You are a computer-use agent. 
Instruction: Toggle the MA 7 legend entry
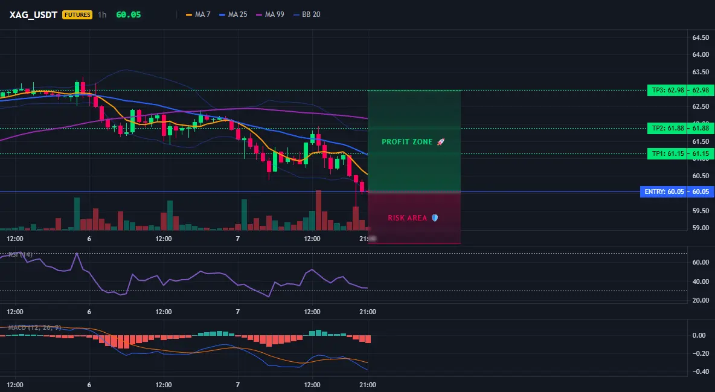198,14
